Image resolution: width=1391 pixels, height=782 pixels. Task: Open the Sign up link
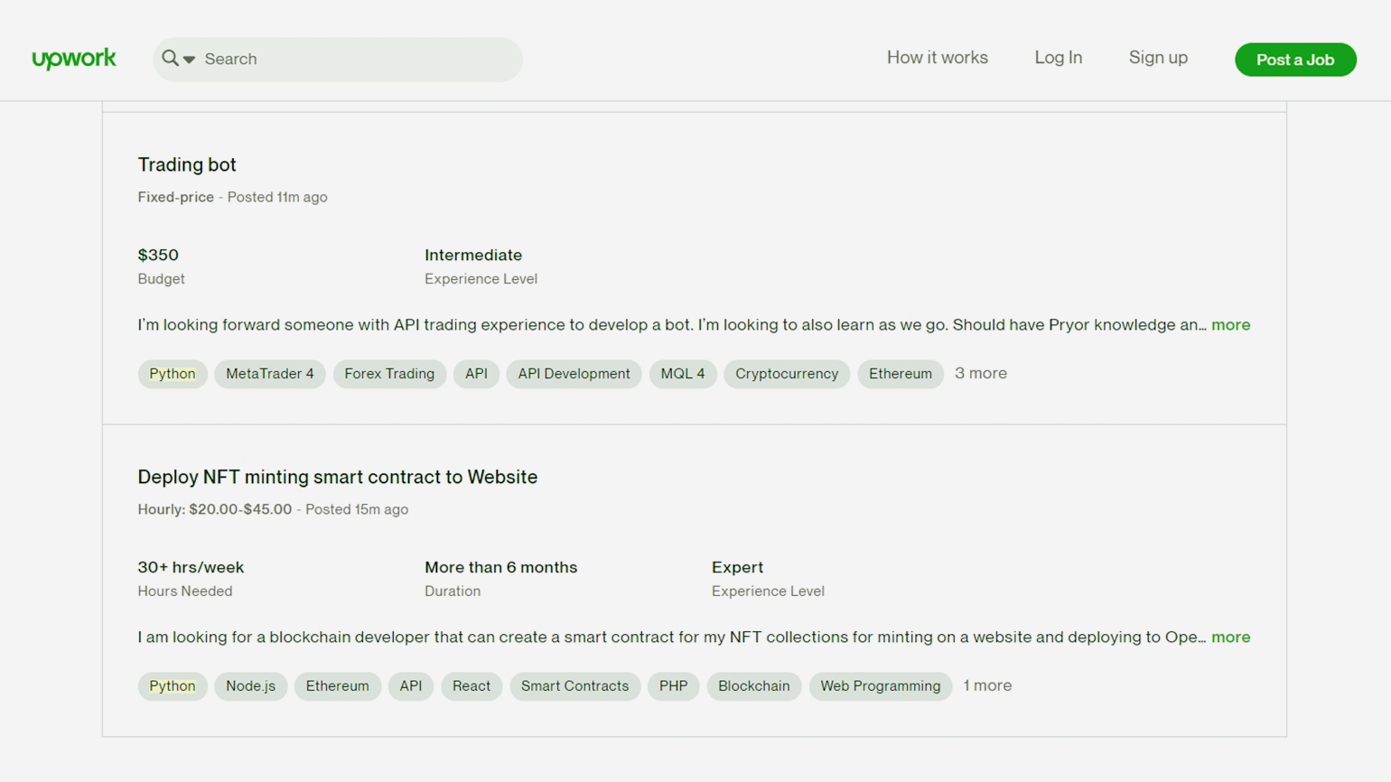tap(1157, 58)
